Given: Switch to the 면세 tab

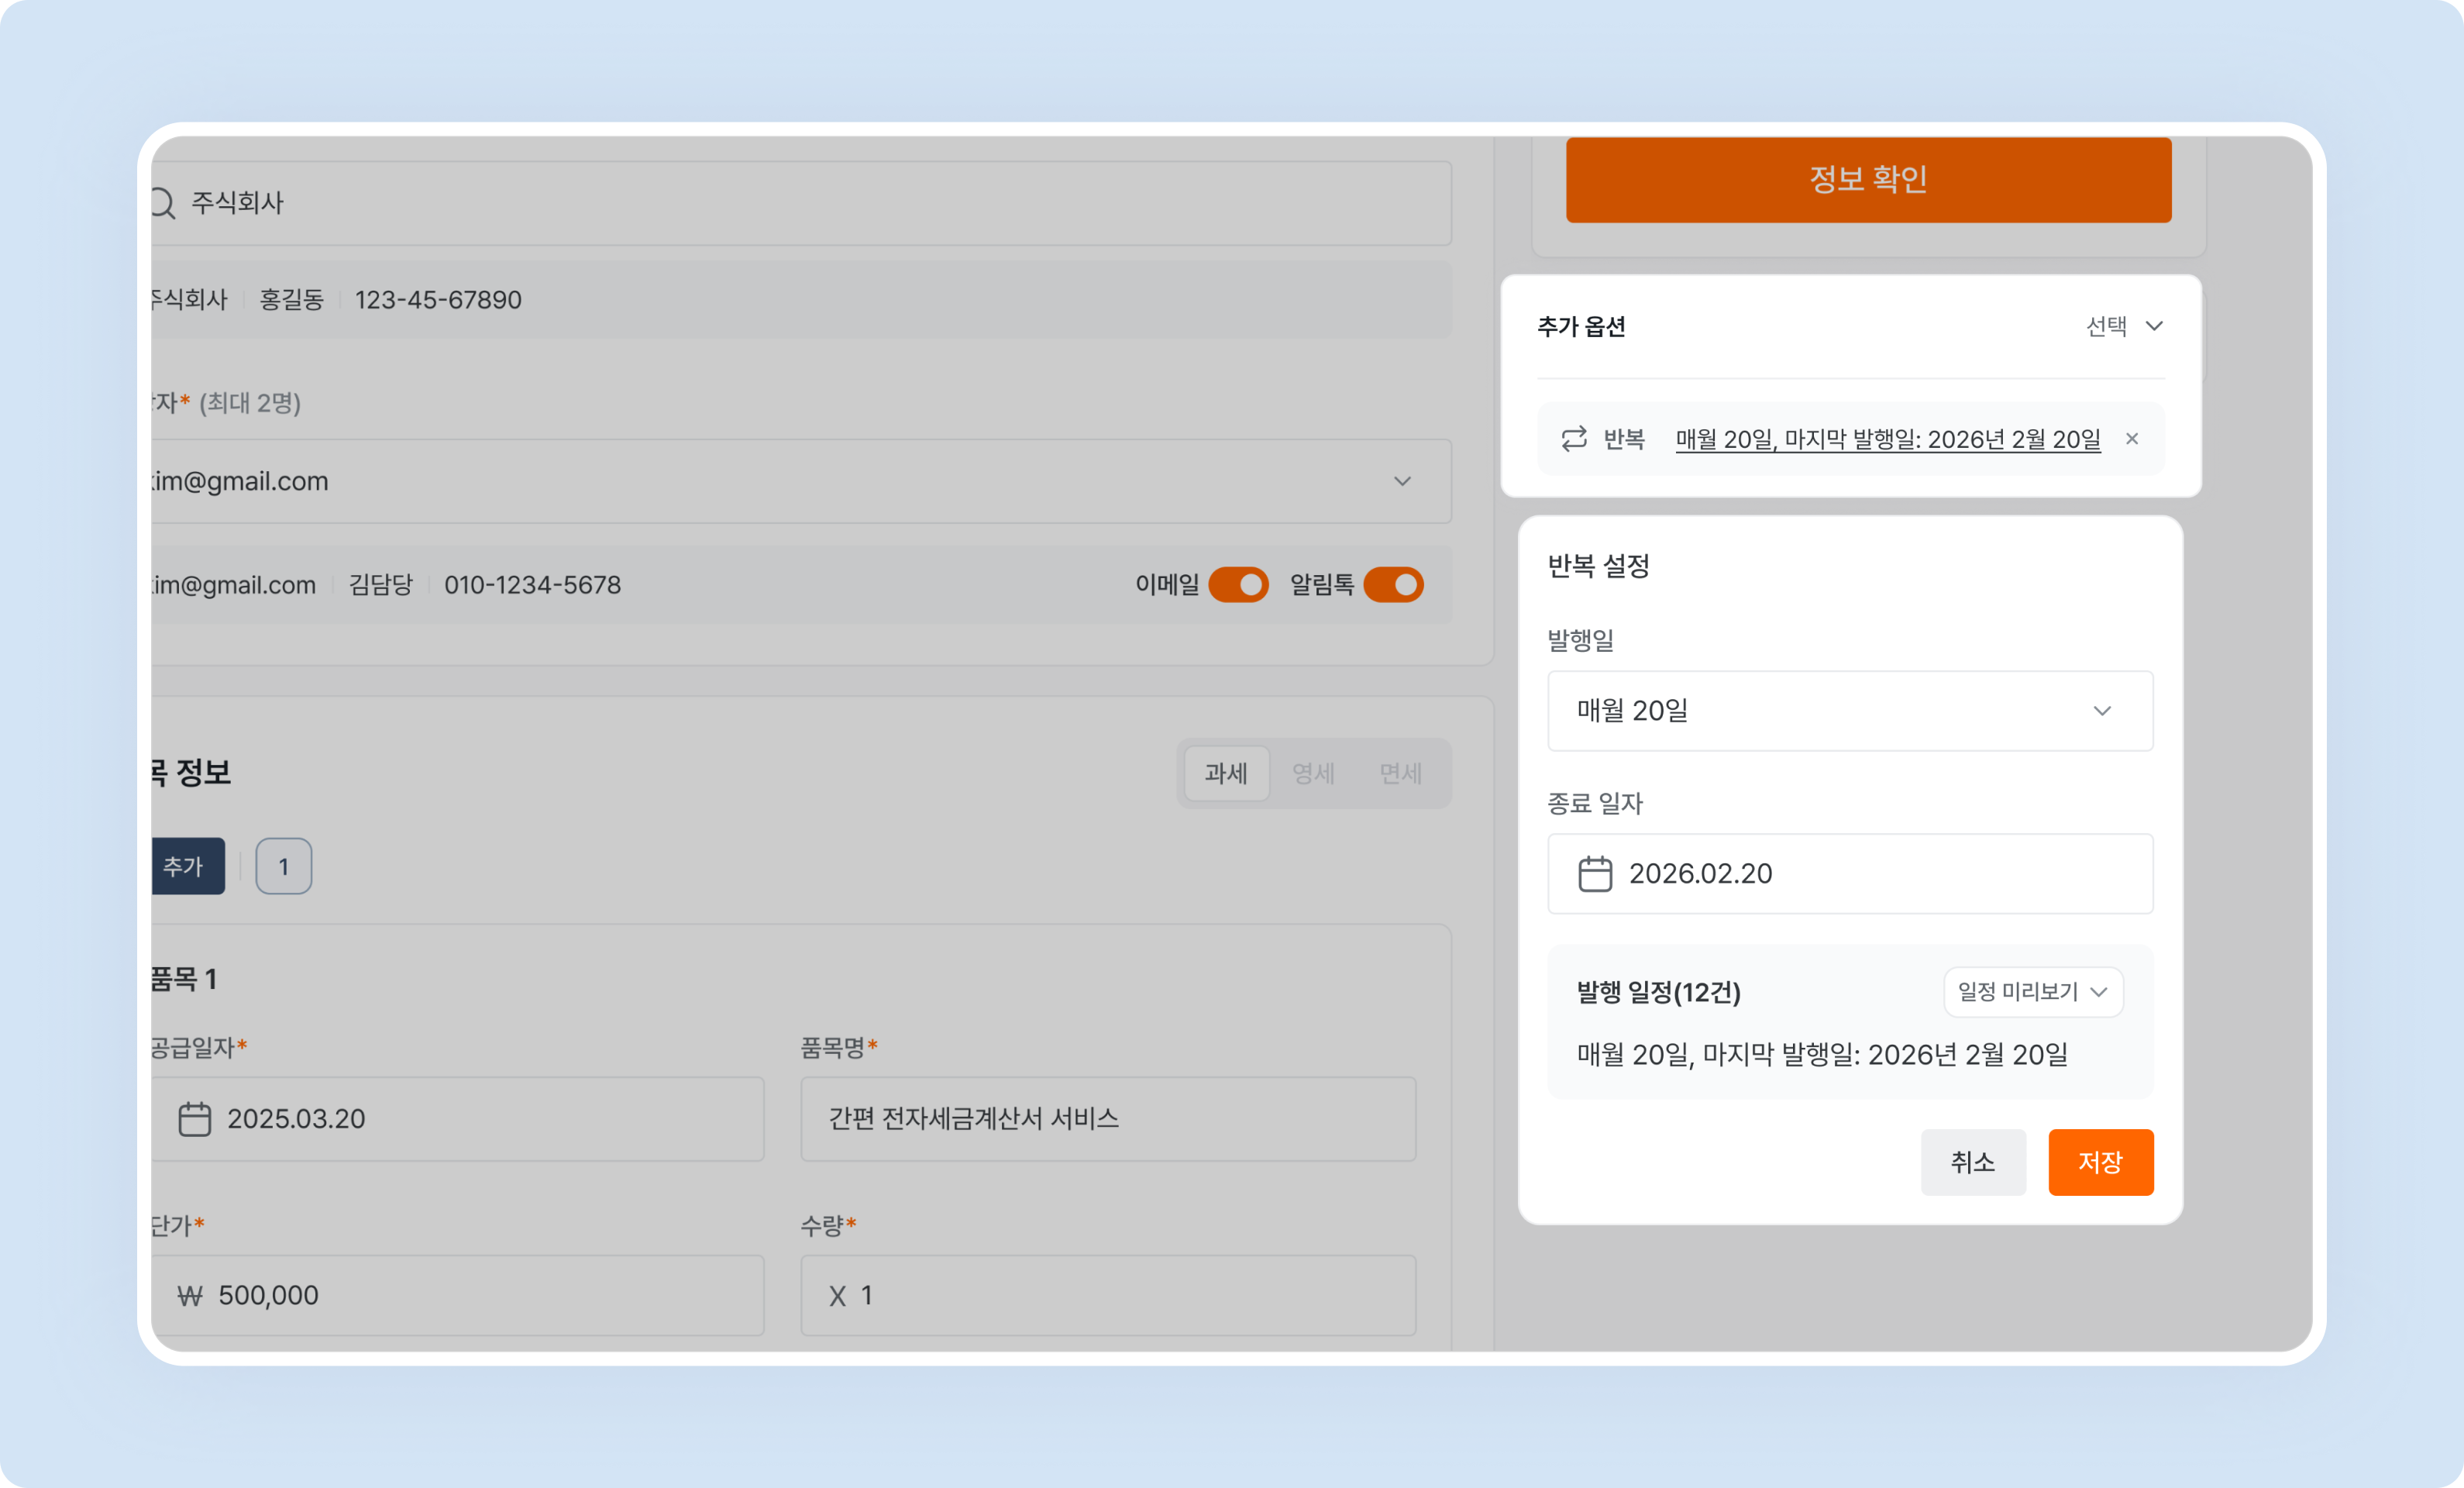Looking at the screenshot, I should [x=1400, y=773].
